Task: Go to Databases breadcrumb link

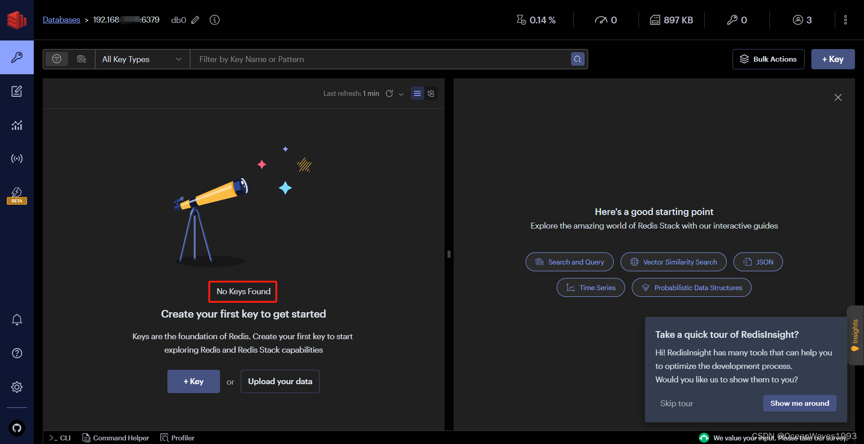Action: [x=61, y=20]
